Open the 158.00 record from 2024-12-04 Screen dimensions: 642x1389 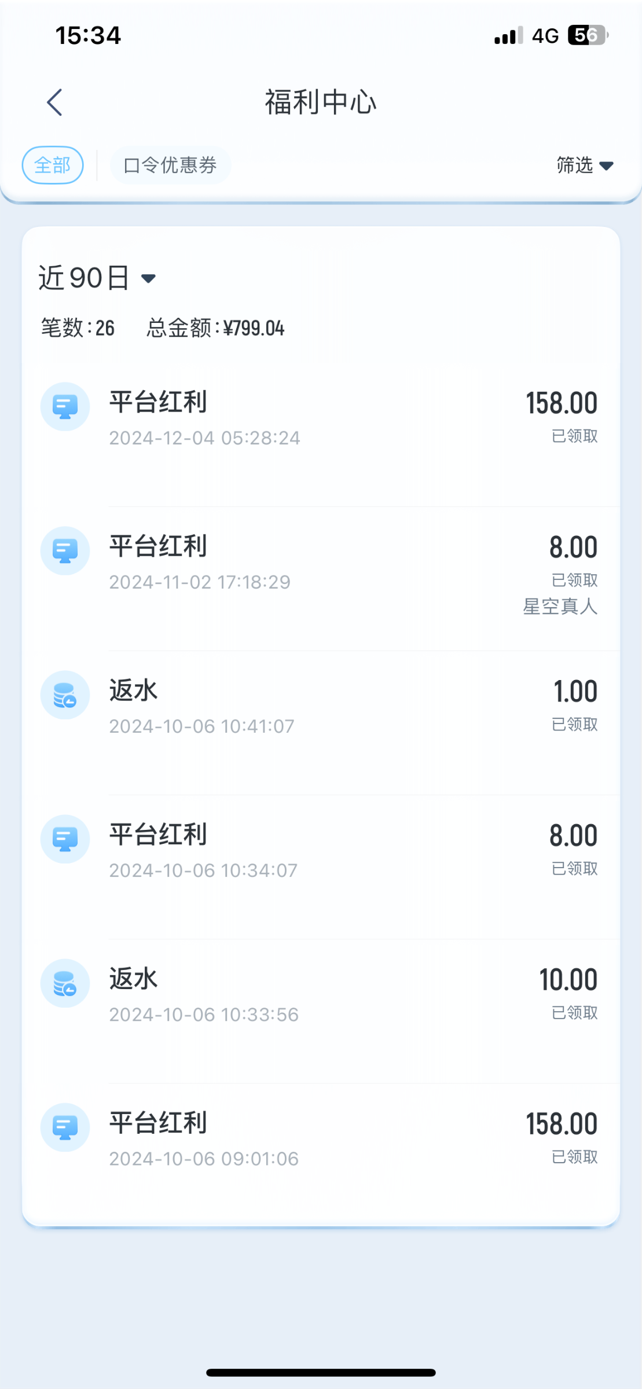tap(347, 418)
